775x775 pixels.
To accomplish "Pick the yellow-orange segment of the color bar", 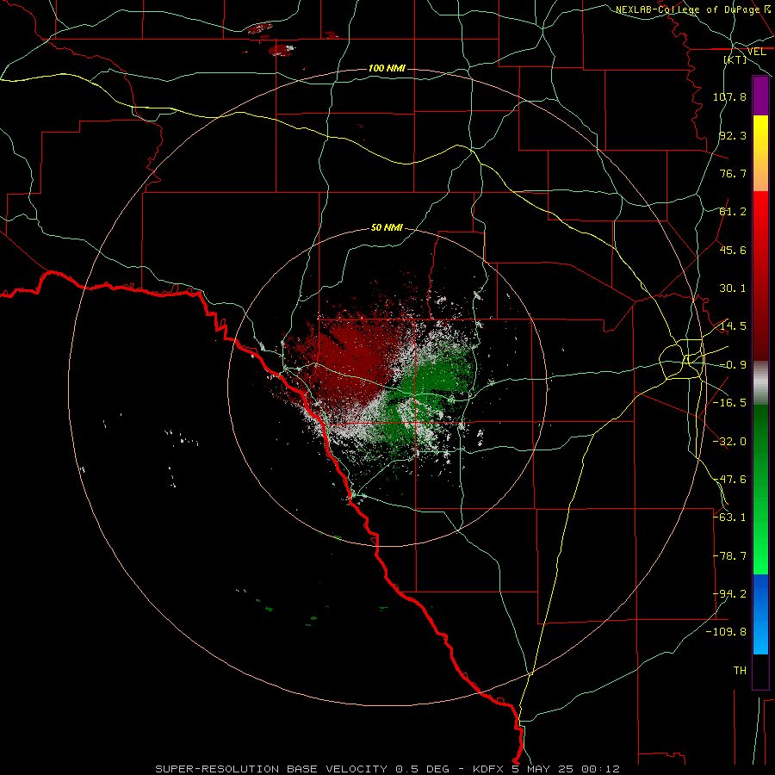I will pyautogui.click(x=760, y=153).
